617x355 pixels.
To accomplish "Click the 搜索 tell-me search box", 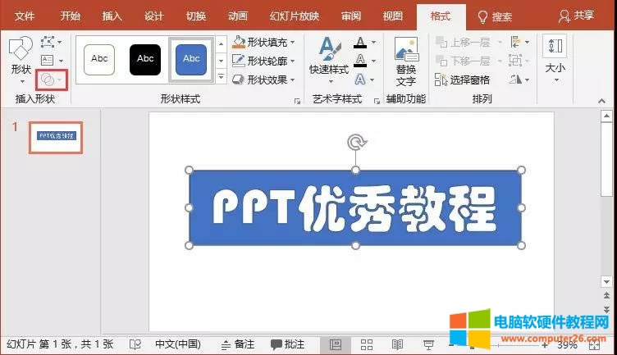I will 495,17.
